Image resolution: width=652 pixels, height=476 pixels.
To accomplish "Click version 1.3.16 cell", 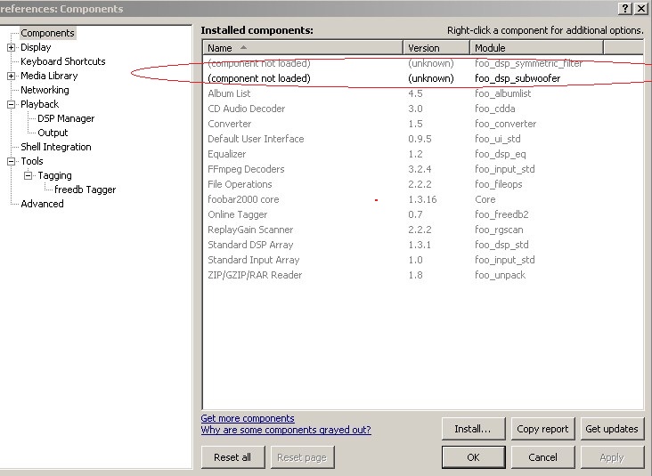I will click(x=422, y=199).
